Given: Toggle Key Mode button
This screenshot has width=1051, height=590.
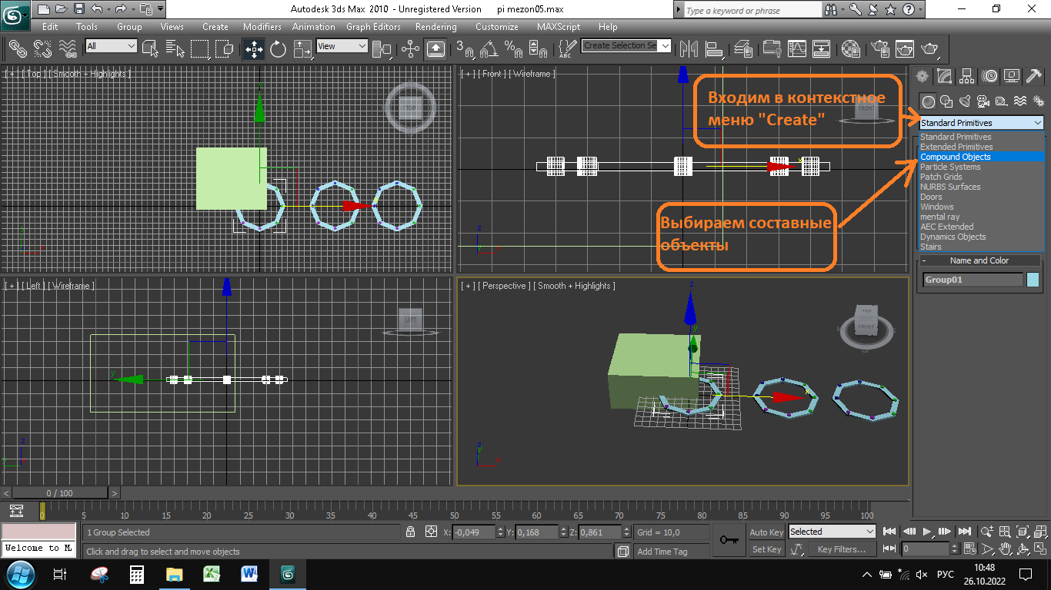Looking at the screenshot, I should (889, 549).
